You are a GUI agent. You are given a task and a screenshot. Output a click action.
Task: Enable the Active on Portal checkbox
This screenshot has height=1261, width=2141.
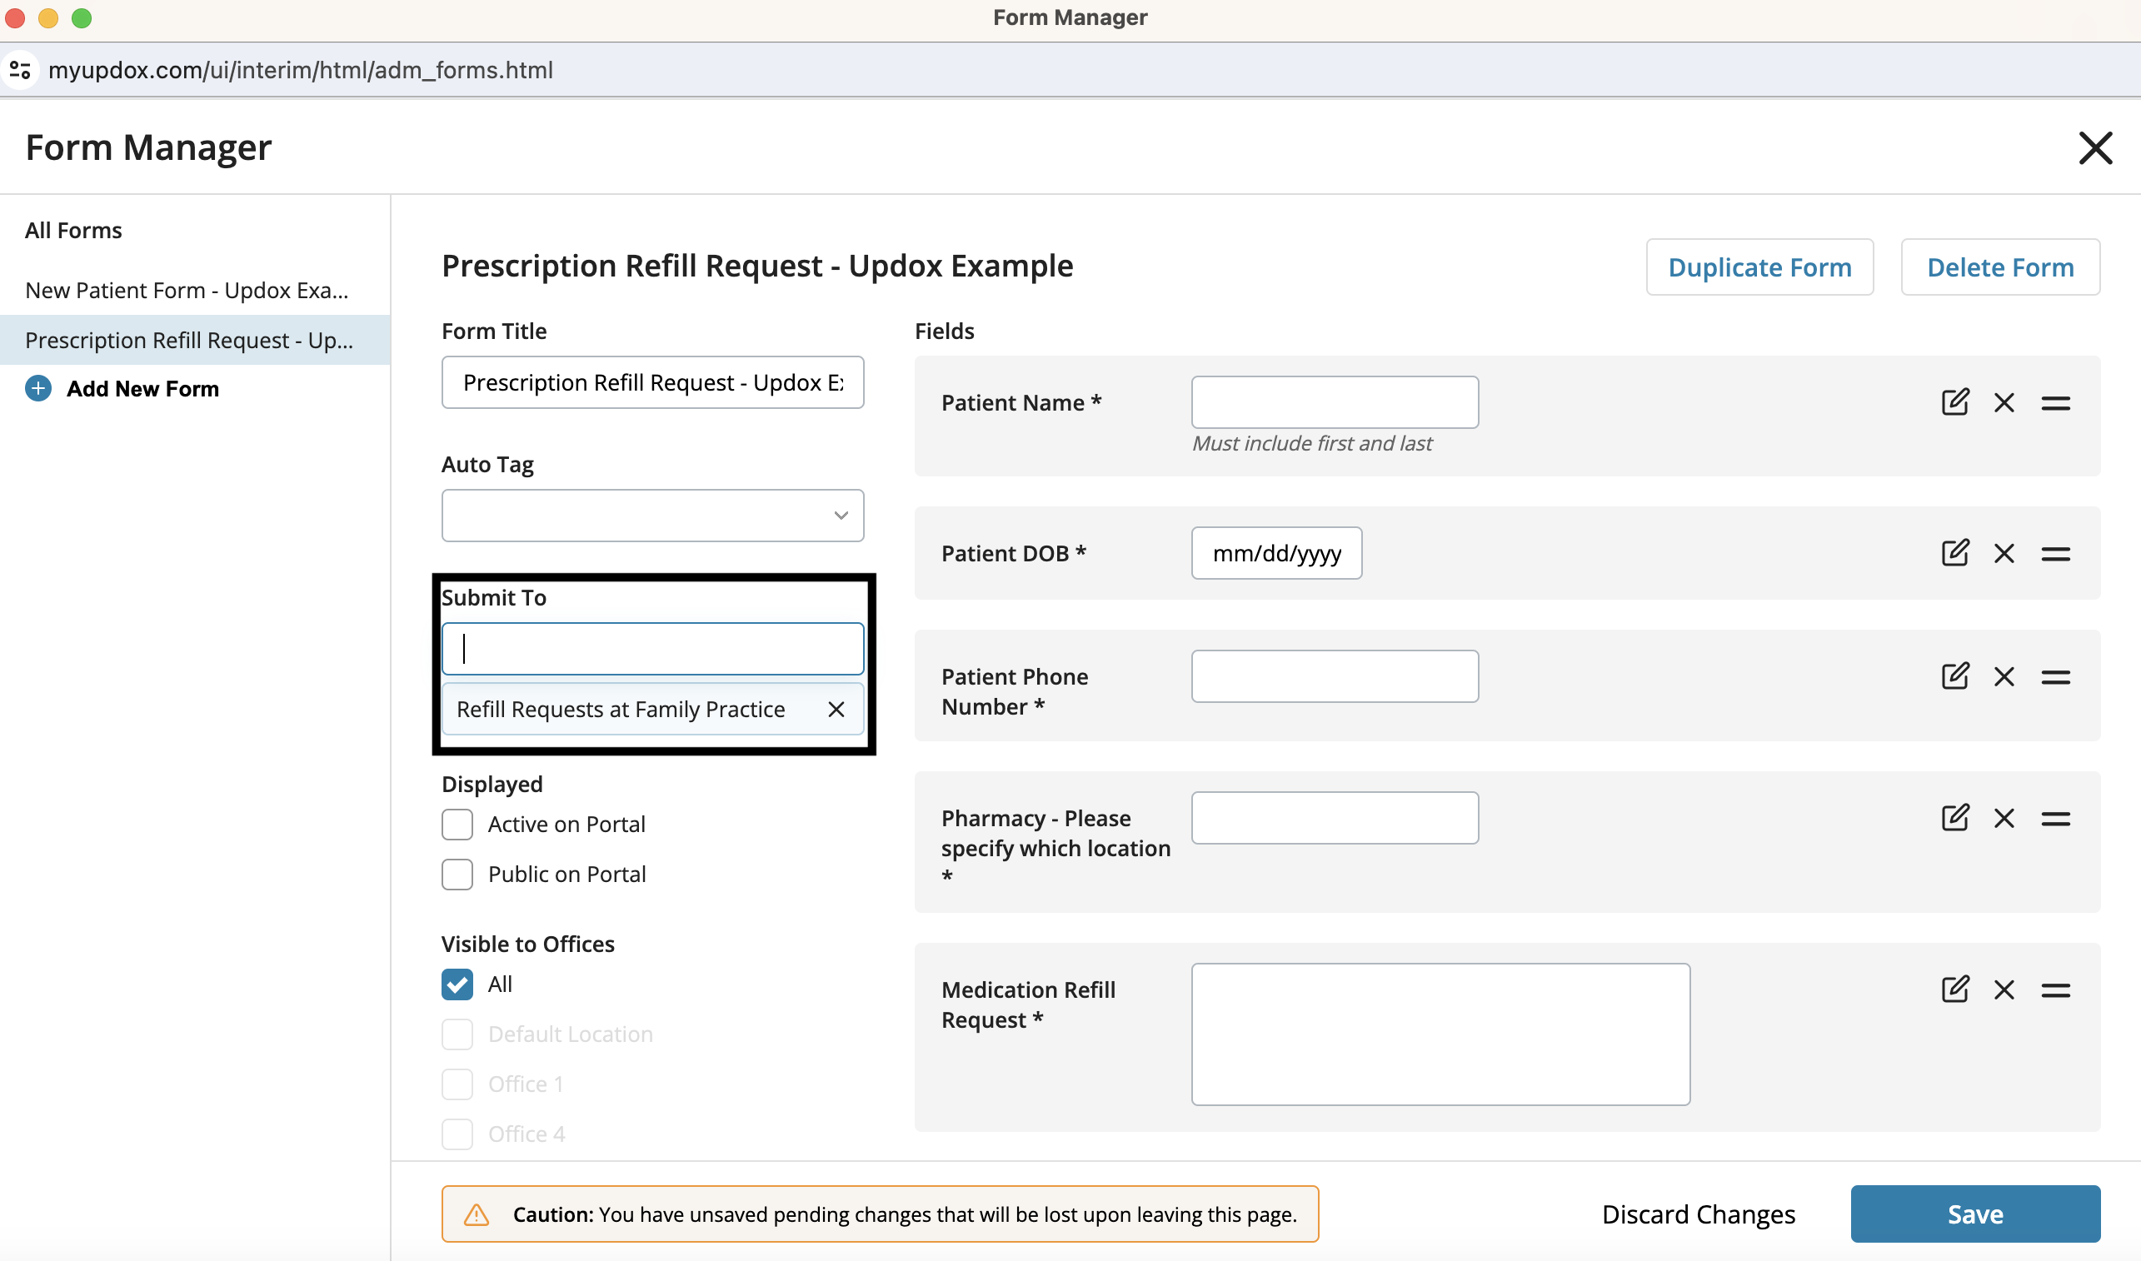[x=457, y=825]
